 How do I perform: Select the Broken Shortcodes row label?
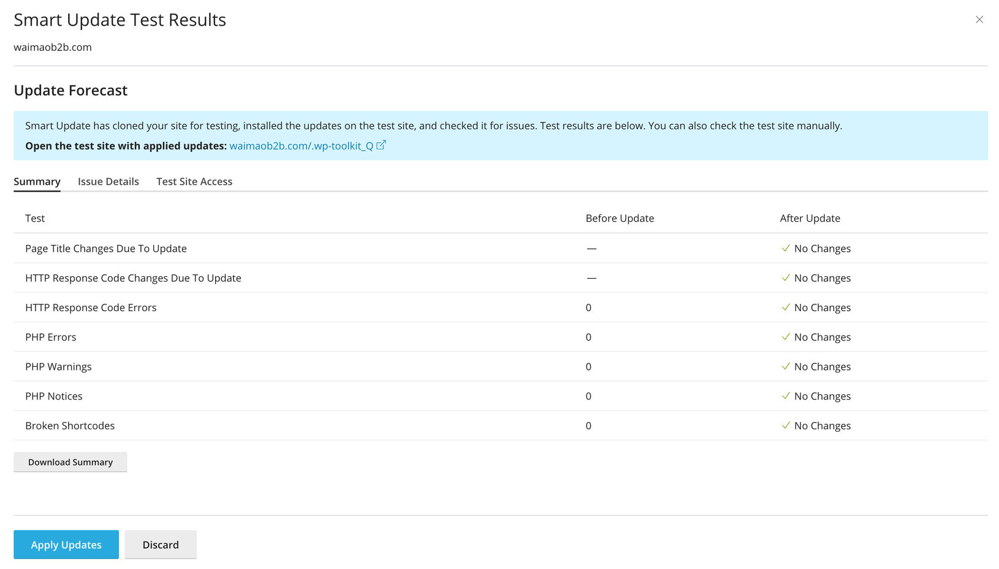click(70, 426)
